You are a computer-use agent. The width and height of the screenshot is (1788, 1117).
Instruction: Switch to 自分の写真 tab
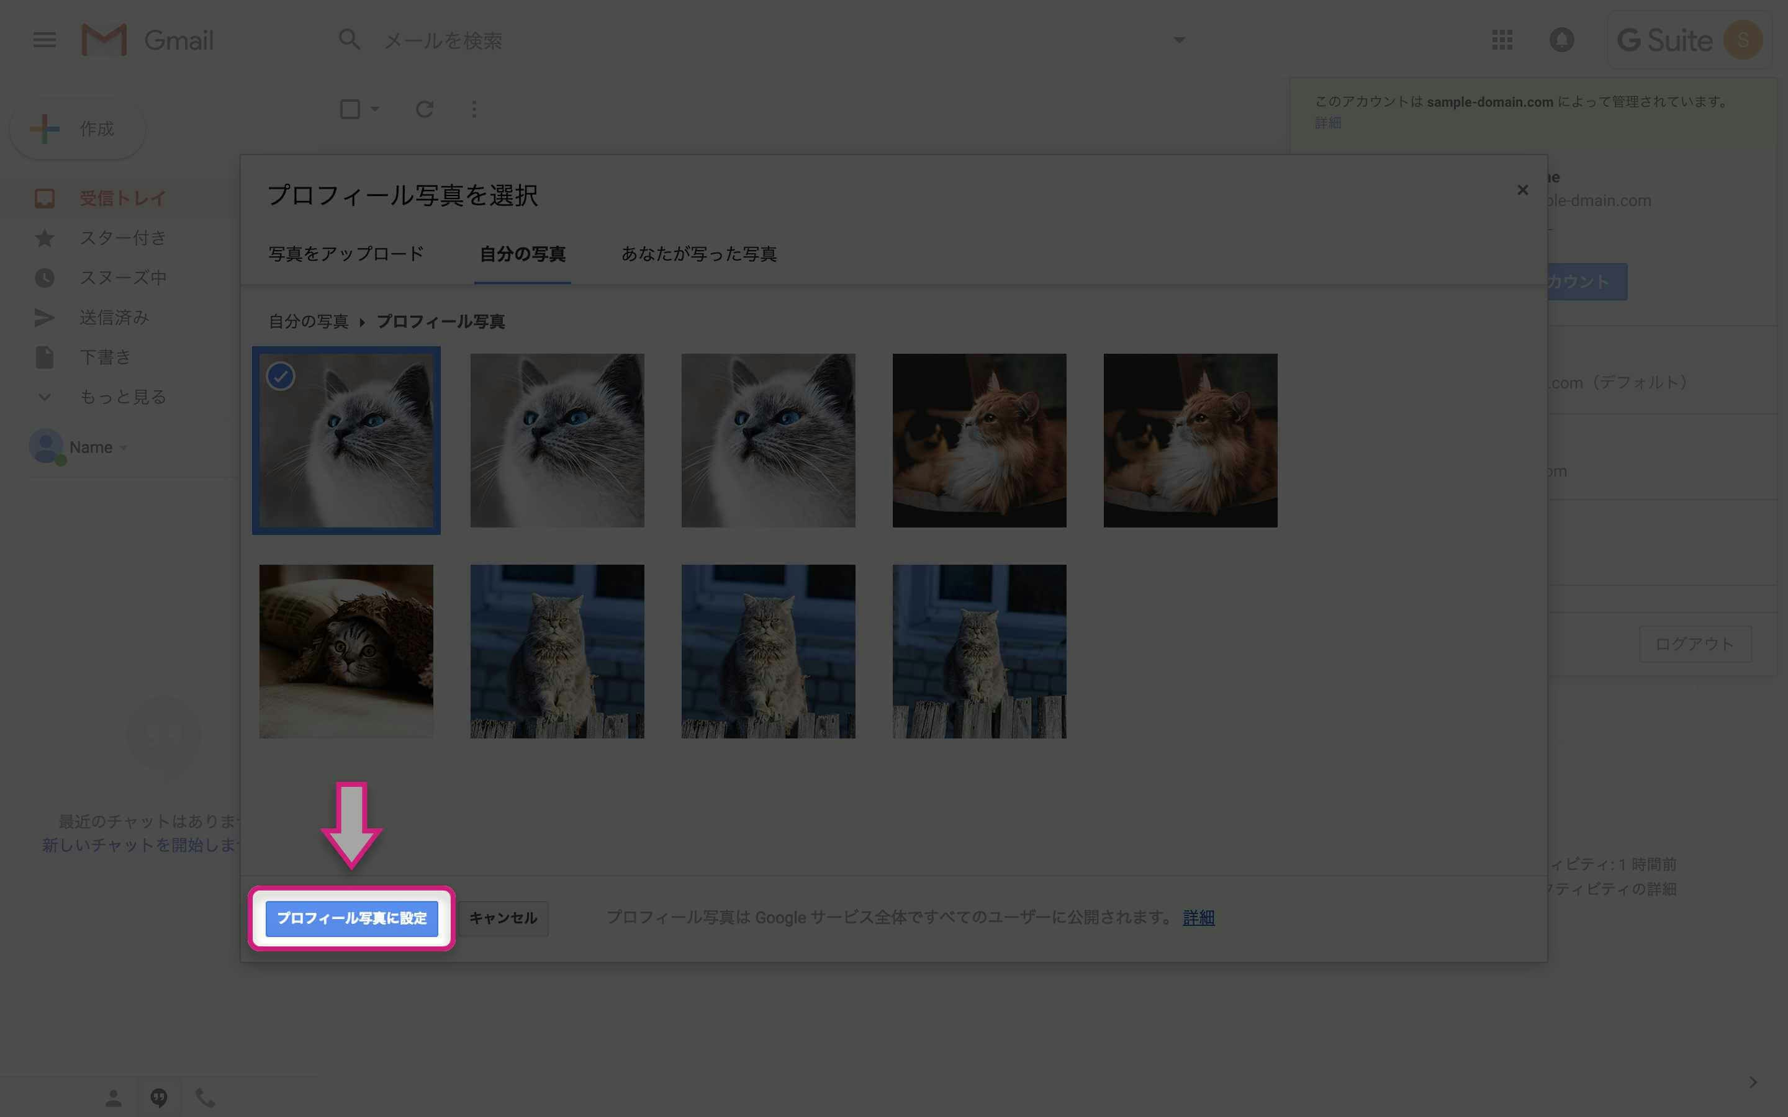coord(522,254)
